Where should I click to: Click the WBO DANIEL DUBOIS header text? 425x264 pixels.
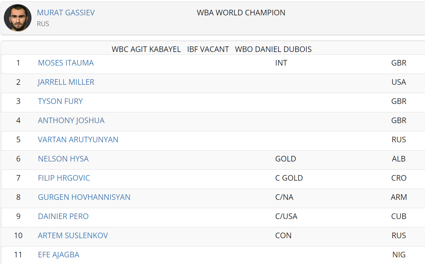pyautogui.click(x=273, y=49)
